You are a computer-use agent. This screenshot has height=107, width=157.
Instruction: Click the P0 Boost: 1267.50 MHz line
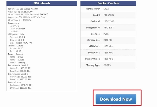coord(21,85)
